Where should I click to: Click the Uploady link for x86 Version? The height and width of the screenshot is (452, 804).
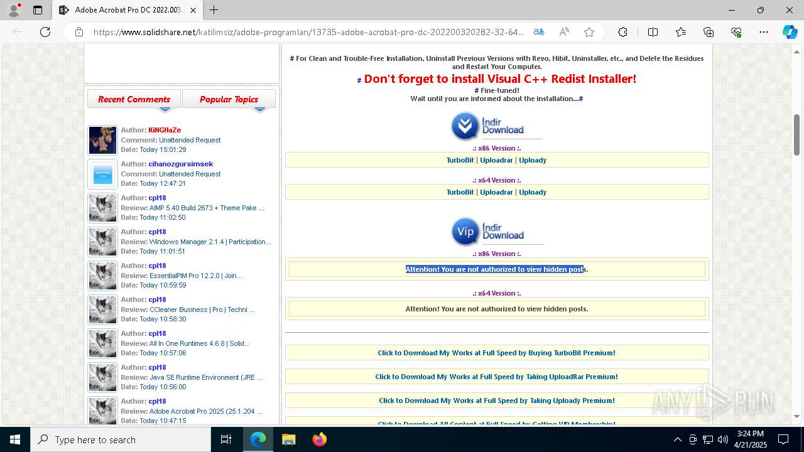(533, 160)
